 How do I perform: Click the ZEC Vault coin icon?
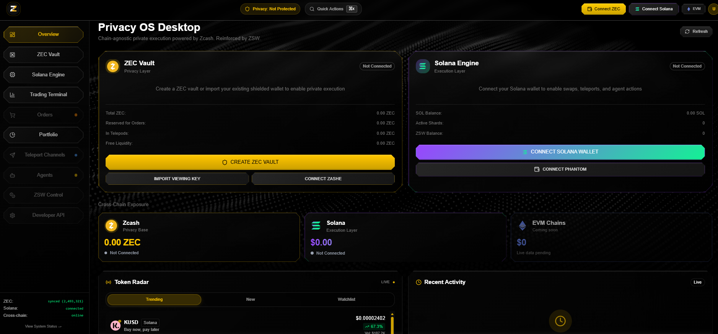tap(113, 66)
